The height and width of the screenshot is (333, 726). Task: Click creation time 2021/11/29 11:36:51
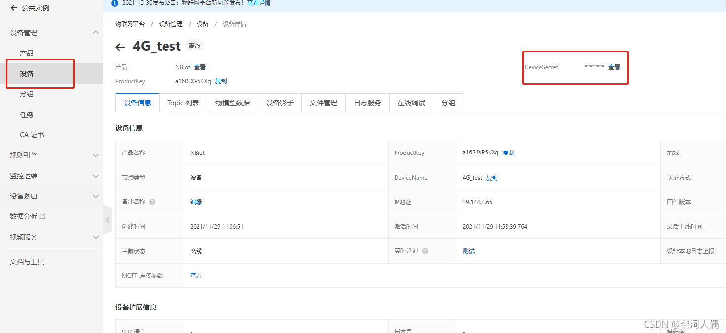(217, 227)
